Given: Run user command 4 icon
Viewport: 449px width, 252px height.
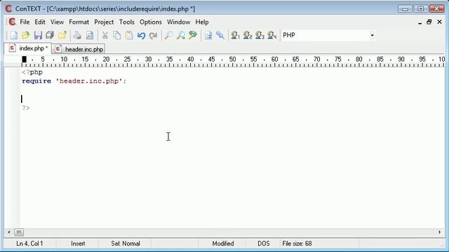Looking at the screenshot, I should pyautogui.click(x=272, y=36).
